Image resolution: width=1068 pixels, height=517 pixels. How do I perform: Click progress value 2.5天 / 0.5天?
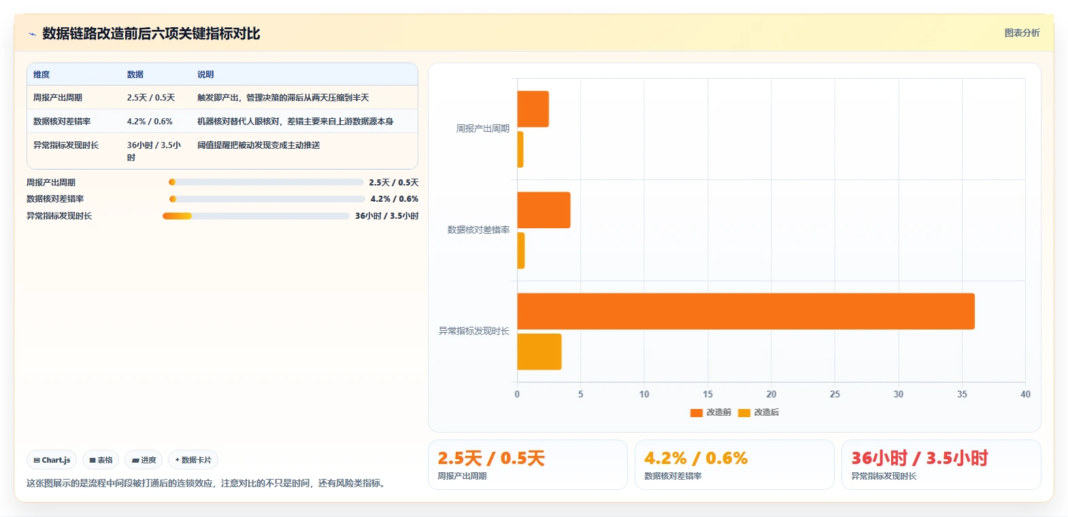(x=394, y=182)
